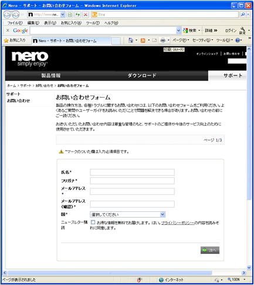254x285 pixels.
Task: Click the Refresh page icon in address bar
Action: (x=77, y=15)
